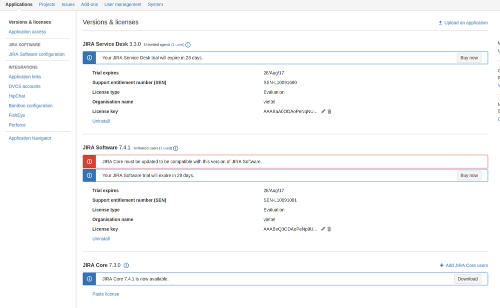Open Perforce integration
This screenshot has width=500, height=308.
[17, 125]
